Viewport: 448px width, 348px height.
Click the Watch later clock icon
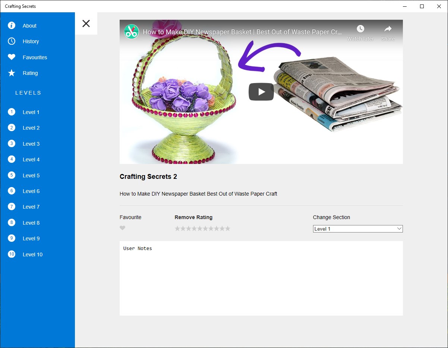coord(360,29)
